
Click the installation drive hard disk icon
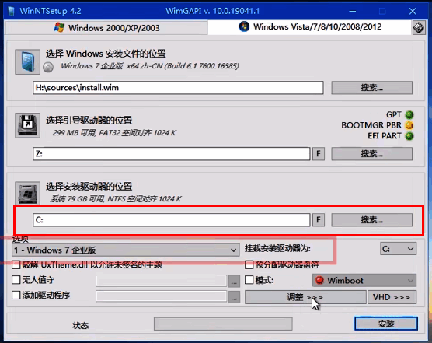click(27, 193)
